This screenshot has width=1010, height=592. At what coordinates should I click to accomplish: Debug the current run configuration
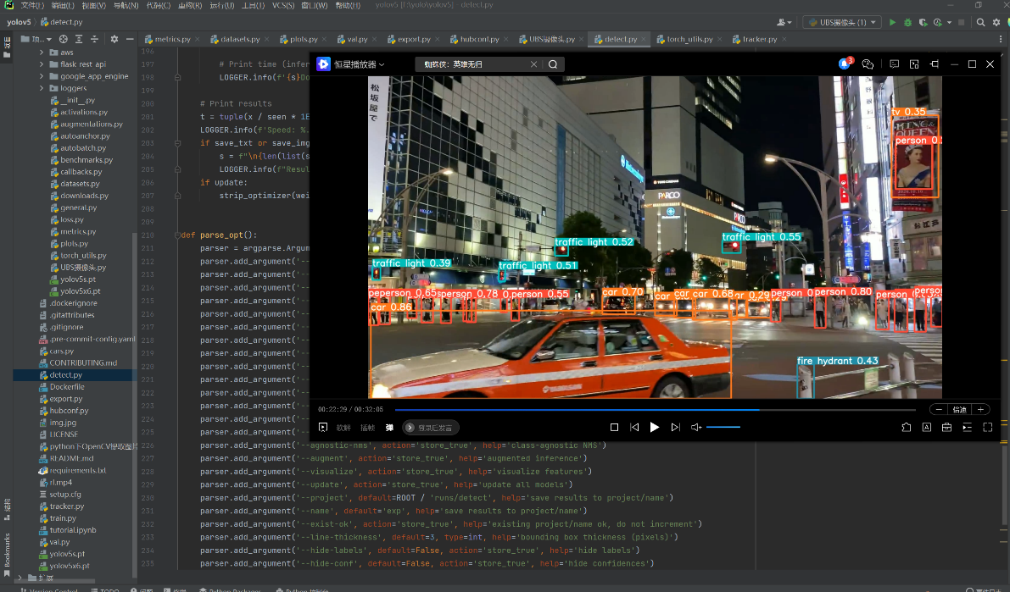click(x=909, y=22)
